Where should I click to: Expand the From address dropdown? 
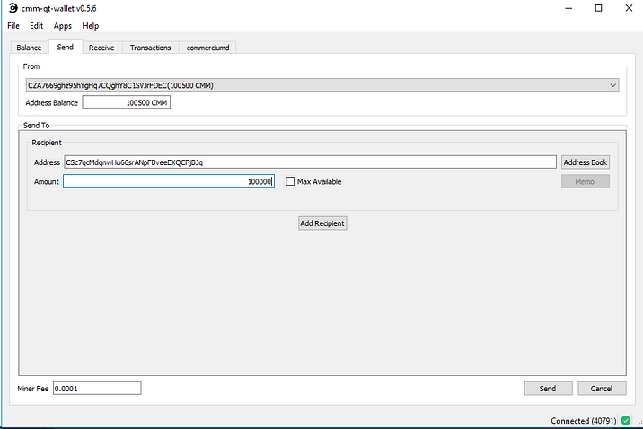[322, 85]
